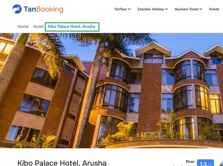Click the TanBooking brand name text
Image resolution: width=223 pixels, height=166 pixels.
[43, 9]
